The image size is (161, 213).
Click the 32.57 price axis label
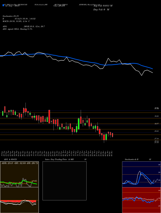point(156,124)
